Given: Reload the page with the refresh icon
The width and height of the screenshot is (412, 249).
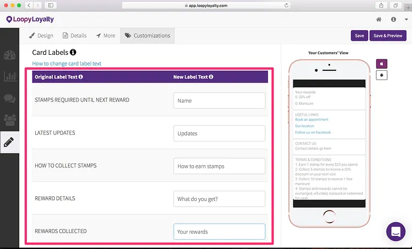Looking at the screenshot, I should pyautogui.click(x=286, y=5).
